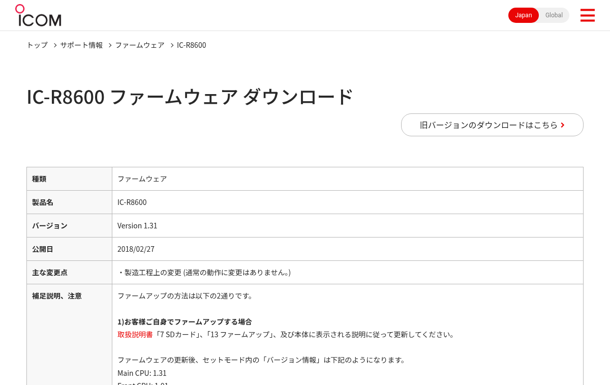Select 製造工程上の変更 change note text
This screenshot has height=385, width=610.
pos(204,273)
